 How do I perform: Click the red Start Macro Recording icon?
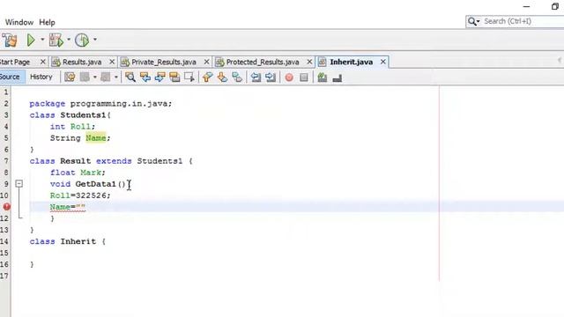click(289, 77)
